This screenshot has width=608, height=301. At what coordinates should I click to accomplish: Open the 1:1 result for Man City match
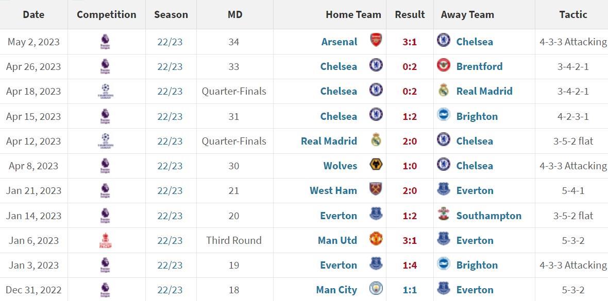(x=410, y=290)
